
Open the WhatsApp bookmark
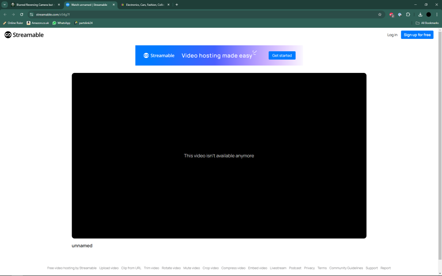click(x=61, y=23)
